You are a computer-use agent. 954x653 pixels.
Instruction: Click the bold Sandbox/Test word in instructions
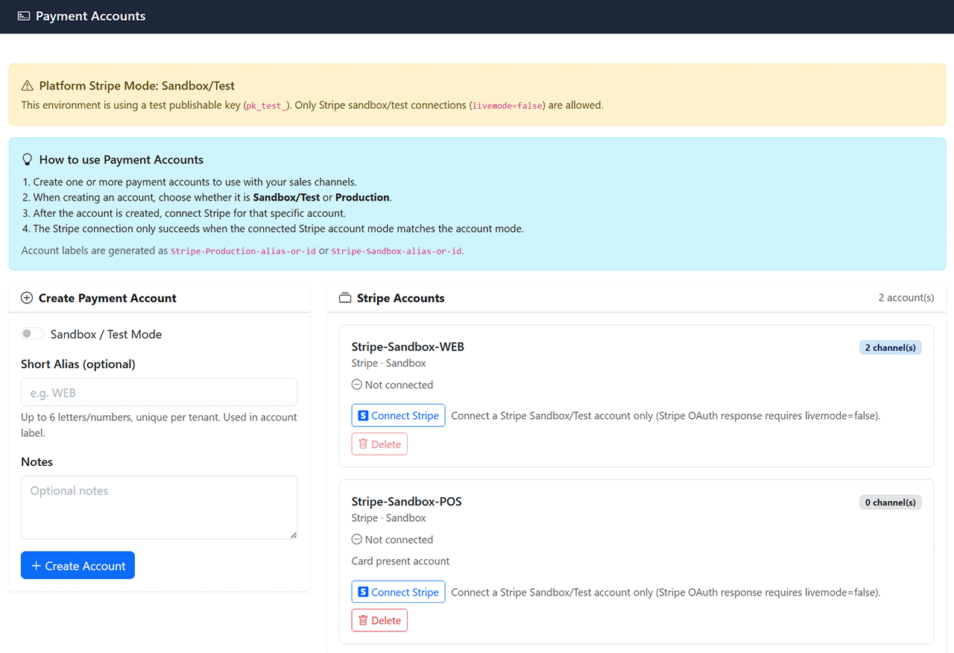pyautogui.click(x=286, y=198)
